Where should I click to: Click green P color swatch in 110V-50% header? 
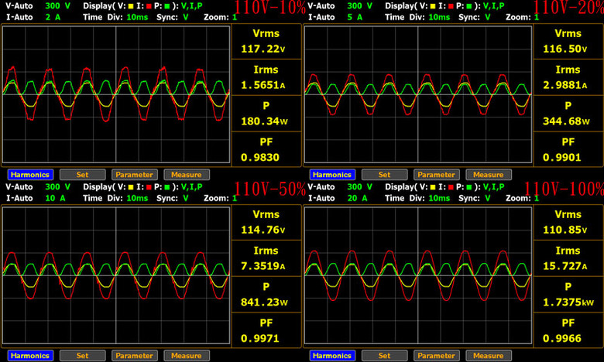(x=167, y=187)
